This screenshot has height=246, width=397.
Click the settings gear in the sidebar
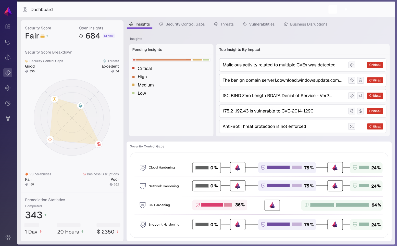pyautogui.click(x=8, y=237)
